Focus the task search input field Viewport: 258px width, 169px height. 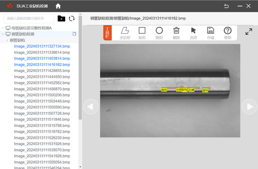pyautogui.click(x=29, y=18)
